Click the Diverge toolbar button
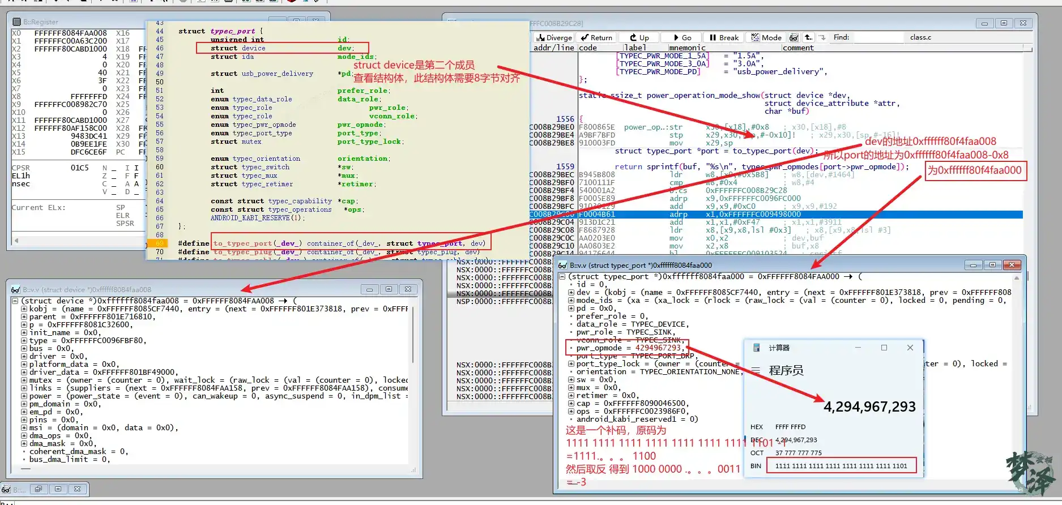This screenshot has height=505, width=1062. [553, 37]
